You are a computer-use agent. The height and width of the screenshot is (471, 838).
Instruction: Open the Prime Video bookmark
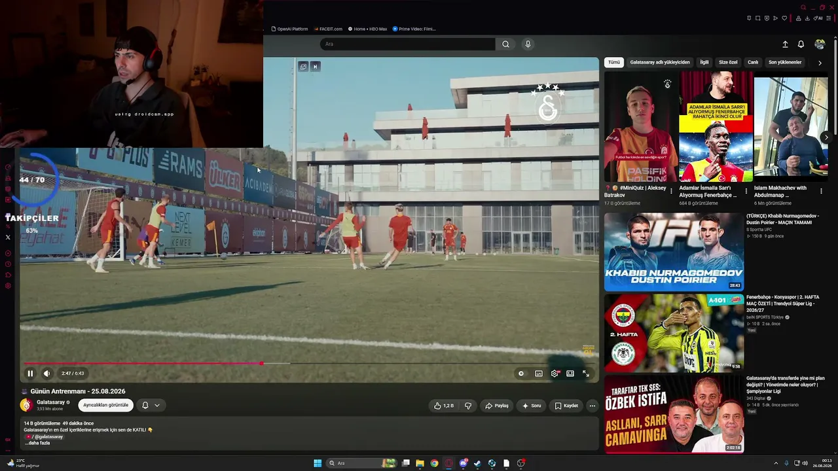[414, 29]
